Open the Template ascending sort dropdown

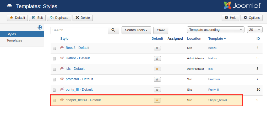point(216,30)
